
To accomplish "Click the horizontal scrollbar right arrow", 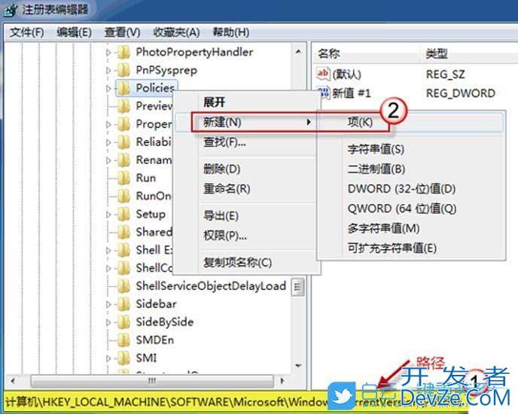I will click(282, 381).
